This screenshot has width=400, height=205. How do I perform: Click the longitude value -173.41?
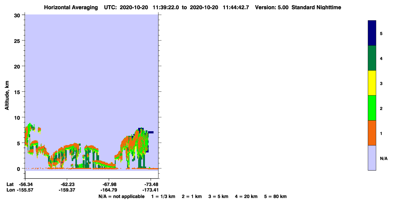(150, 190)
